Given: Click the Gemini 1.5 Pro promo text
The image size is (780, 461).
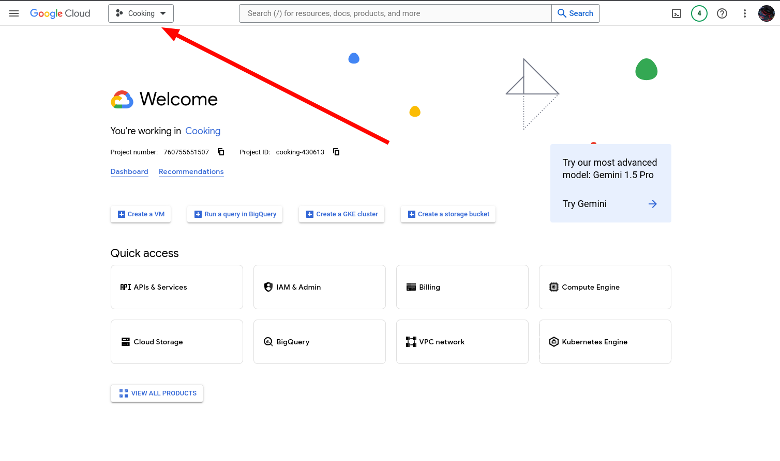Looking at the screenshot, I should [610, 169].
